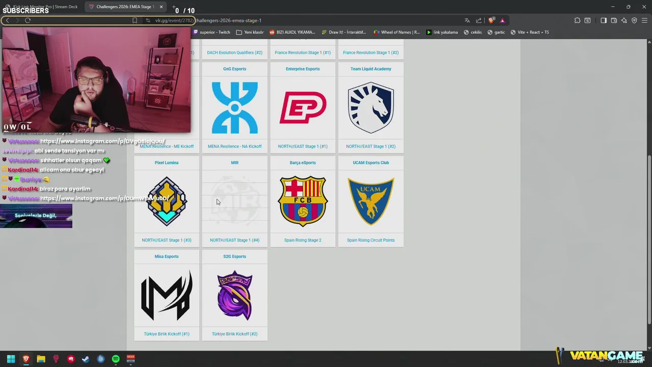
Task: Follow 'NORTH//EAST Stage 1 (#1)' qualifier link
Action: 303,146
